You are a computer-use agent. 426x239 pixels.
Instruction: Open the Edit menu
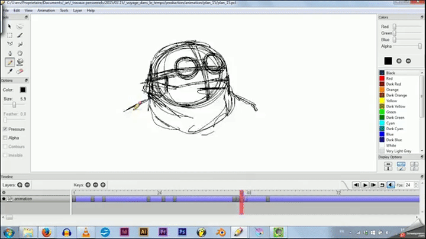[x=17, y=10]
